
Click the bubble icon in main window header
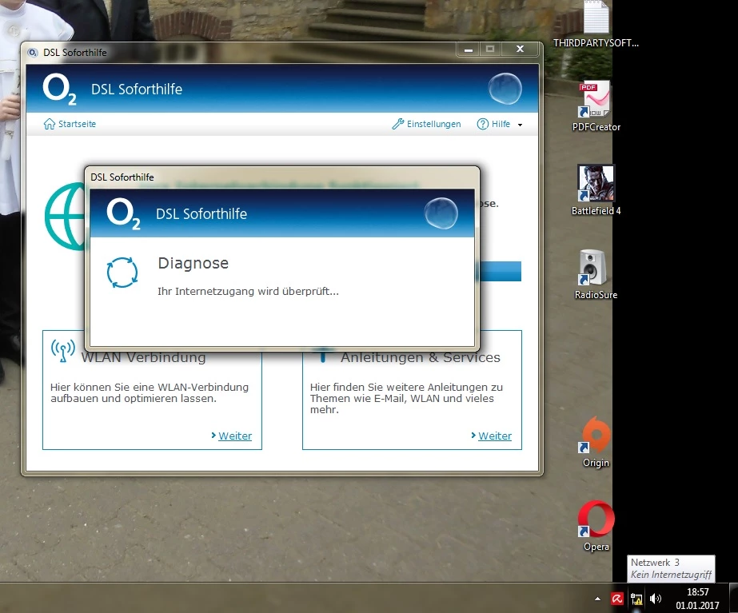click(505, 89)
